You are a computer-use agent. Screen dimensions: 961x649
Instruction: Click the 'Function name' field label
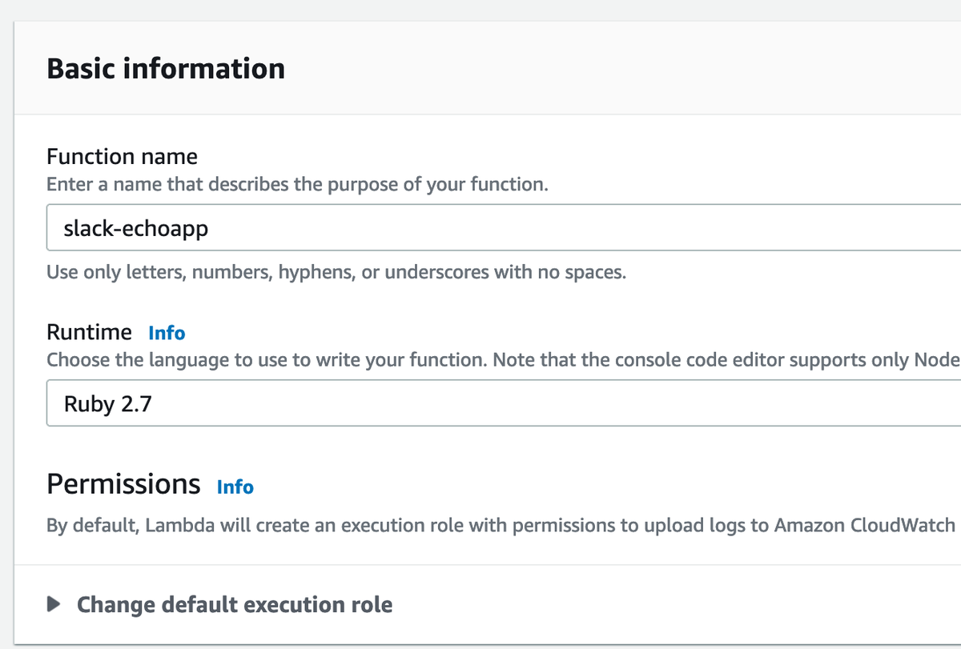click(122, 156)
